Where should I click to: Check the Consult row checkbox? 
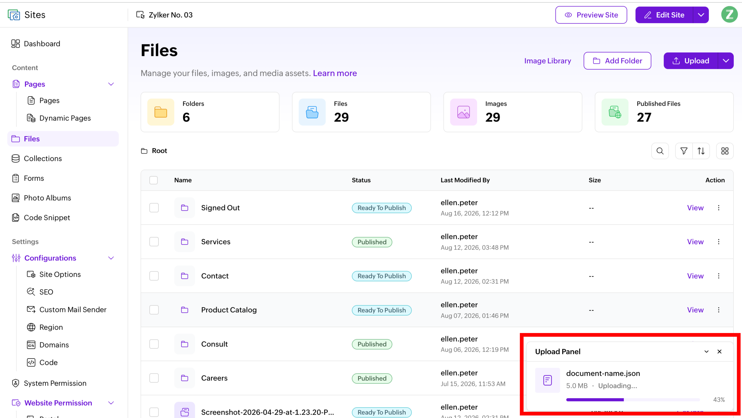tap(154, 344)
